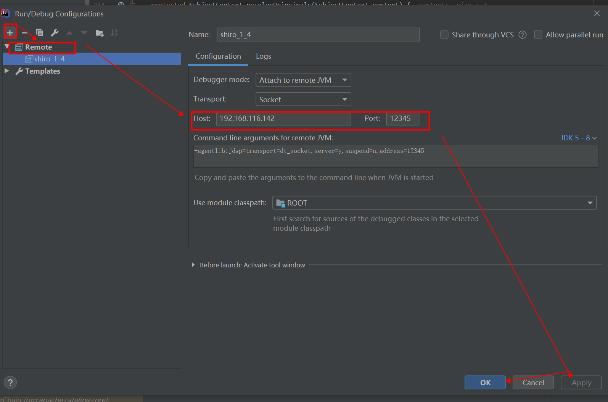Screen dimensions: 608x402
Task: Select the Remote group item
Action: [x=38, y=47]
